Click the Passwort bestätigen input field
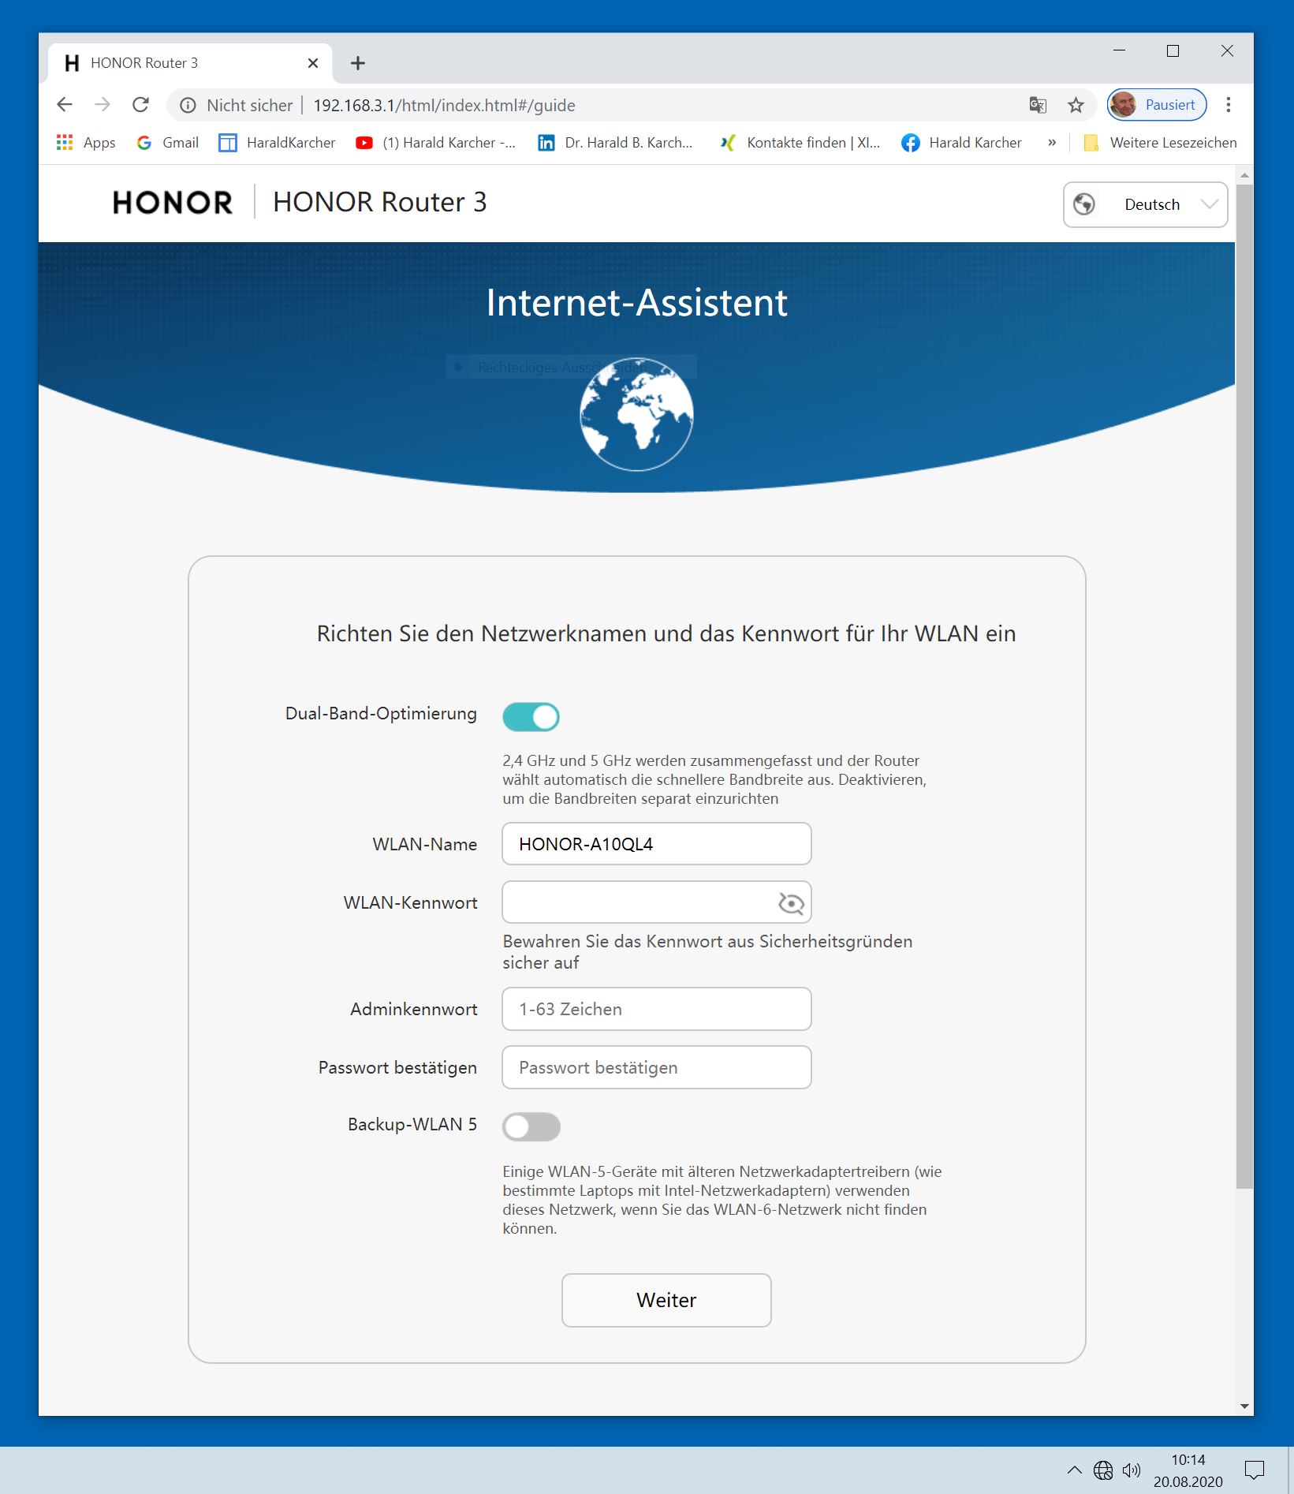1294x1494 pixels. pos(657,1067)
